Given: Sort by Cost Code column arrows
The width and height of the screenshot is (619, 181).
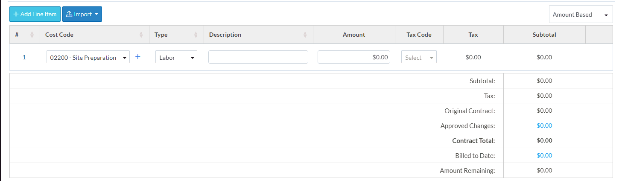Looking at the screenshot, I should point(141,35).
